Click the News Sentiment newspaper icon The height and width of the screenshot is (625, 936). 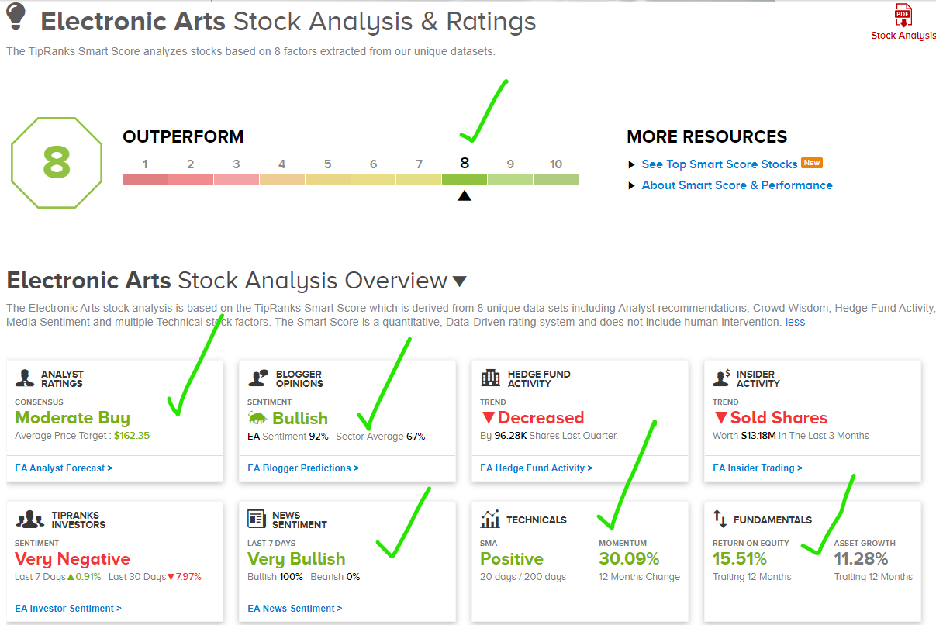(257, 519)
